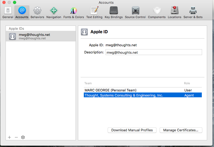Select mwg@thoughts.net account in Apple IDs list

pos(41,36)
